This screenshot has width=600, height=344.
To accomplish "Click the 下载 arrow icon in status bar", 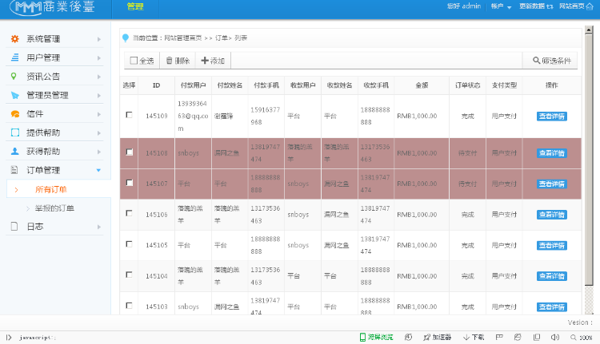I will point(466,337).
